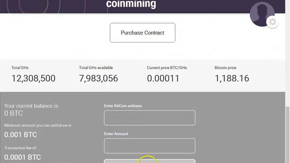Click the Current price BTC/GHs label
290x163 pixels.
[167, 67]
